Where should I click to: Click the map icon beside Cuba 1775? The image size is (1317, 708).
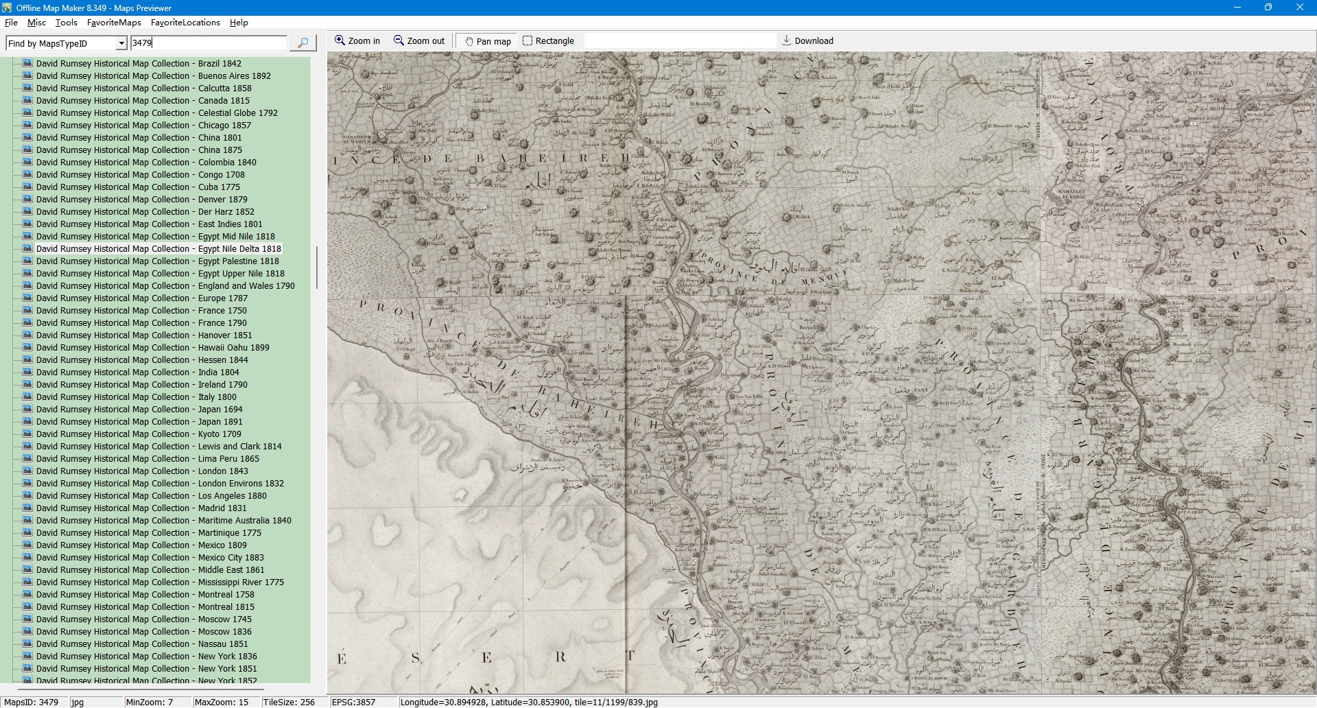[27, 187]
